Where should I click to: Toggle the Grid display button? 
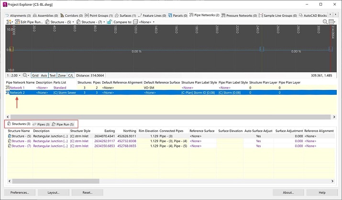(35, 75)
